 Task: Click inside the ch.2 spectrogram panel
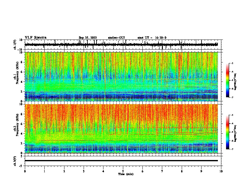pos(123,129)
